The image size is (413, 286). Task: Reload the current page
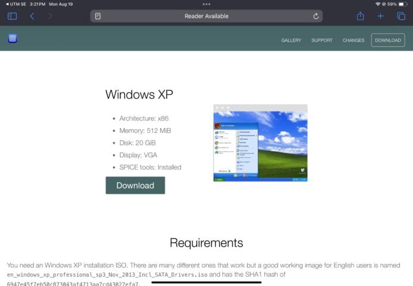(315, 16)
